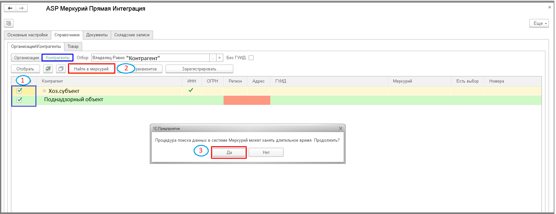The image size is (556, 214).
Task: Close the ASP Меркурий form with top-right ×
Action: pyautogui.click(x=550, y=7)
